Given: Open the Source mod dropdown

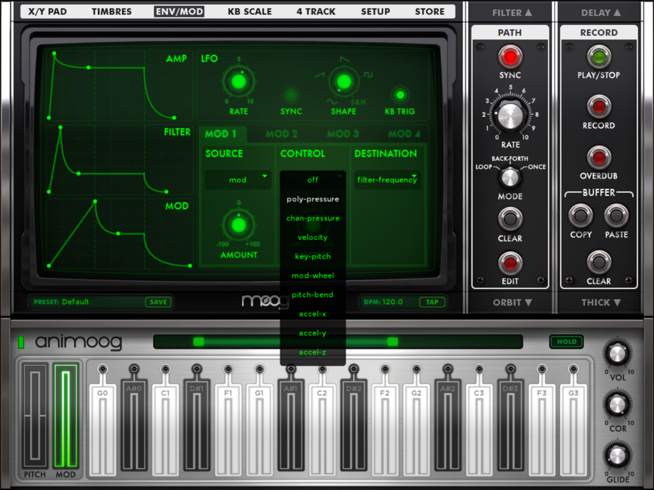Looking at the screenshot, I should (x=238, y=180).
